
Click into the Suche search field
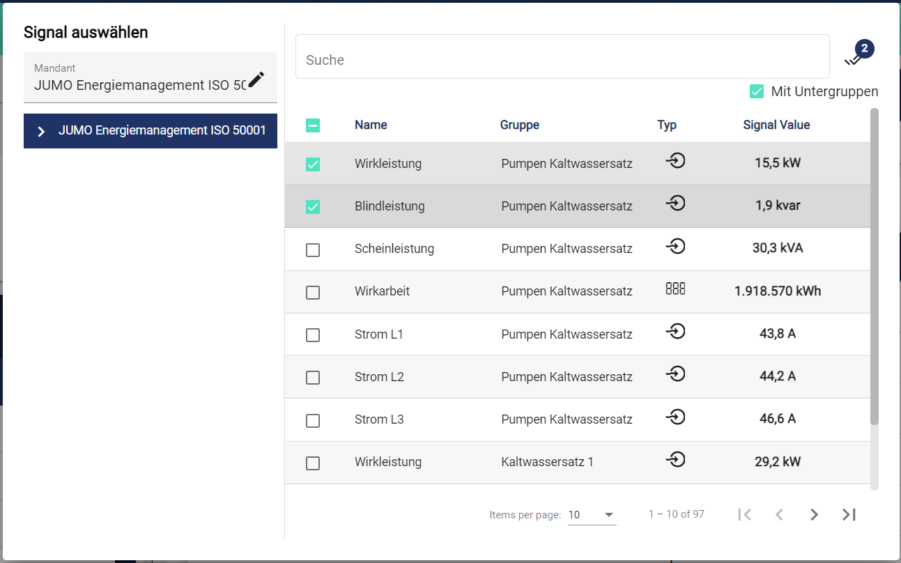[562, 60]
